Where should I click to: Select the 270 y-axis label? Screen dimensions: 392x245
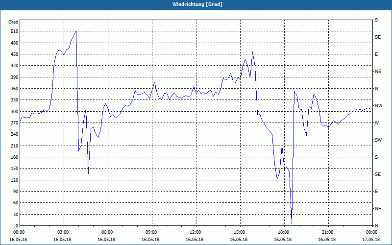(14, 123)
